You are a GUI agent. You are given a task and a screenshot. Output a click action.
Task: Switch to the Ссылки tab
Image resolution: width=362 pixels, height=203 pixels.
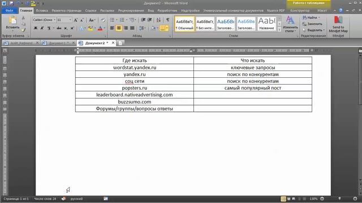pos(90,11)
